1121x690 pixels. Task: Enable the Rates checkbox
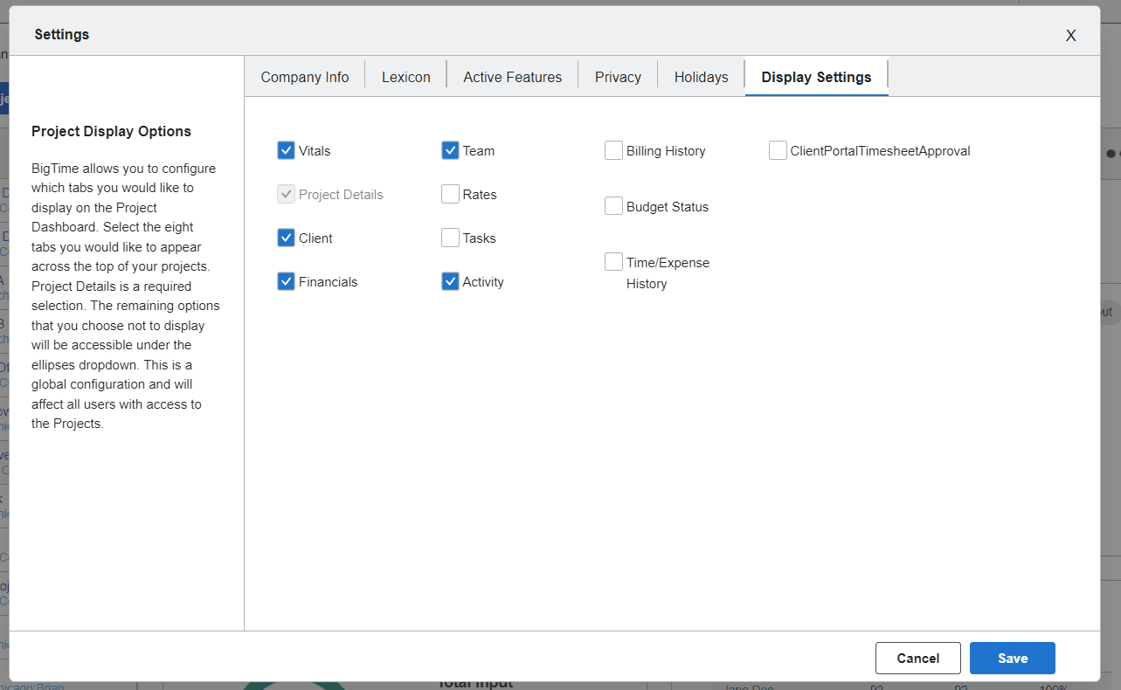click(x=450, y=194)
